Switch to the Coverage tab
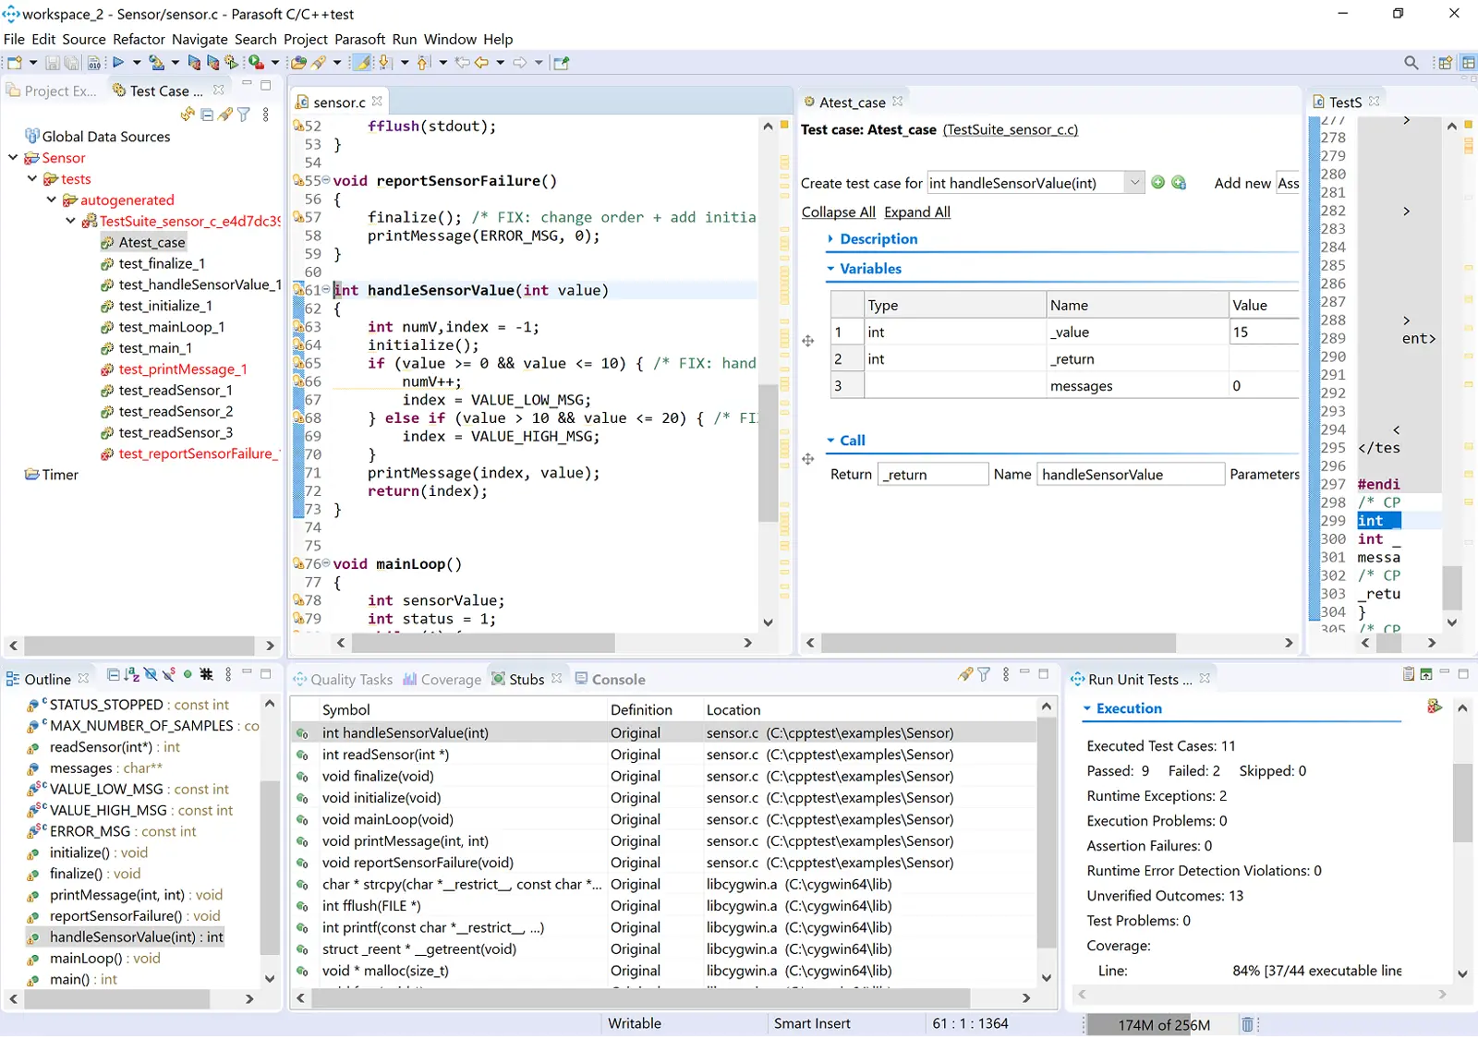Image resolution: width=1478 pixels, height=1039 pixels. (442, 680)
